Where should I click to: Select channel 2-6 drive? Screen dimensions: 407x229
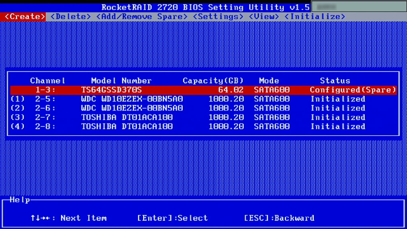coord(203,108)
